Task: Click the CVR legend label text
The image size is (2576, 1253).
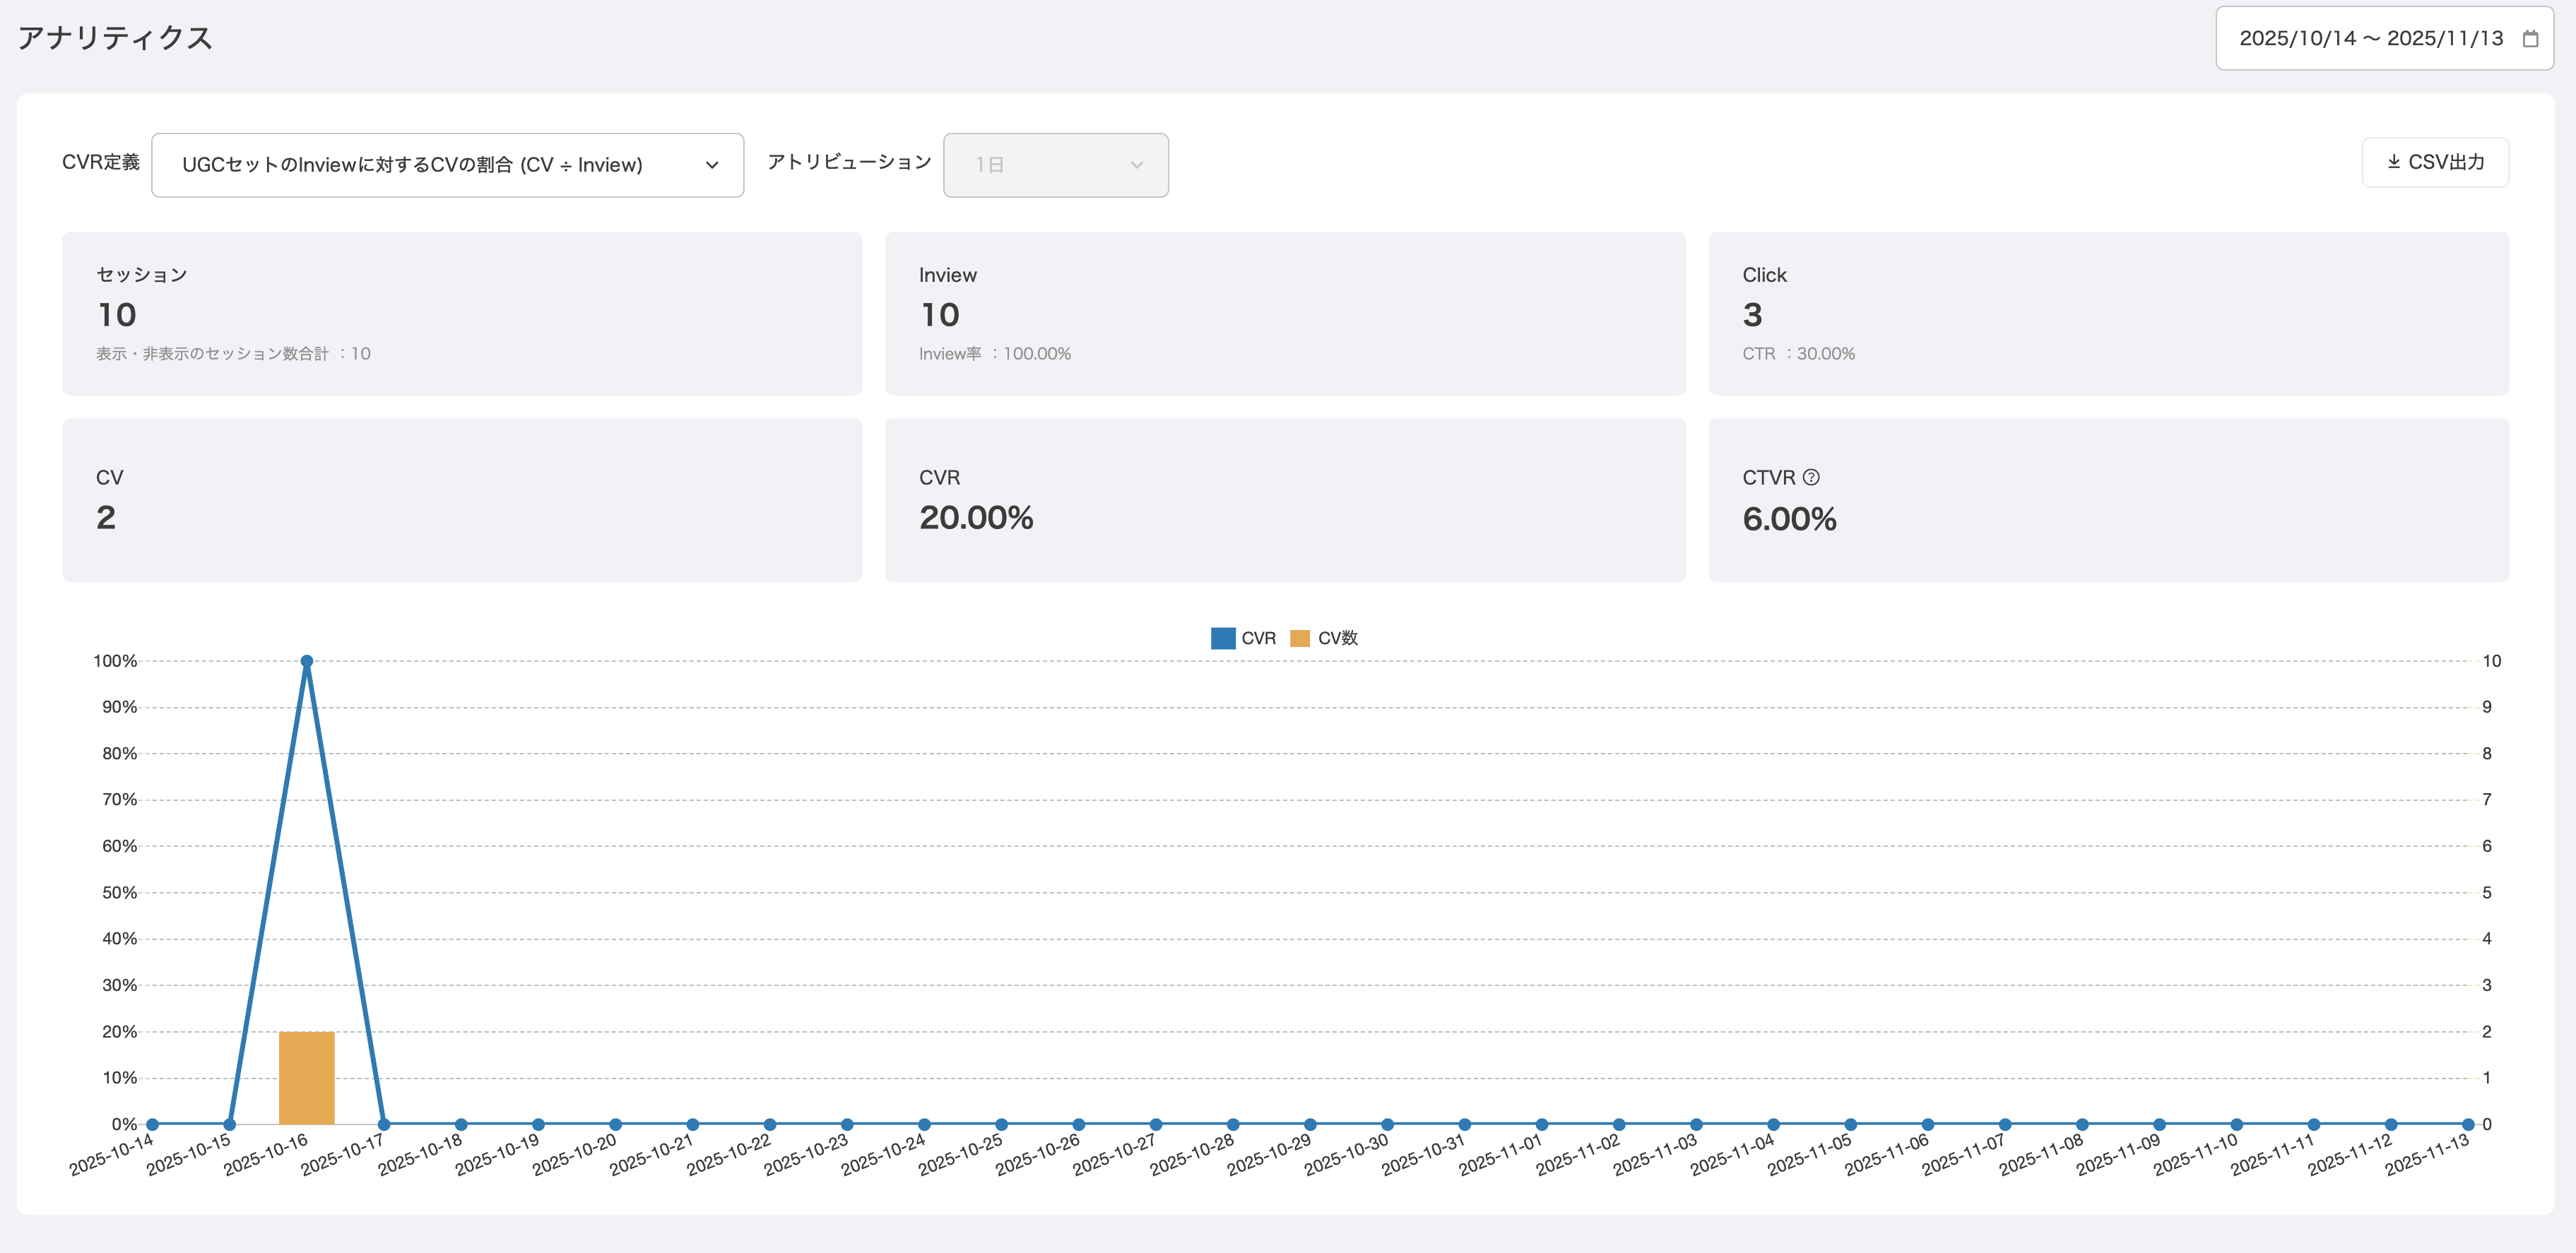Action: [1258, 638]
